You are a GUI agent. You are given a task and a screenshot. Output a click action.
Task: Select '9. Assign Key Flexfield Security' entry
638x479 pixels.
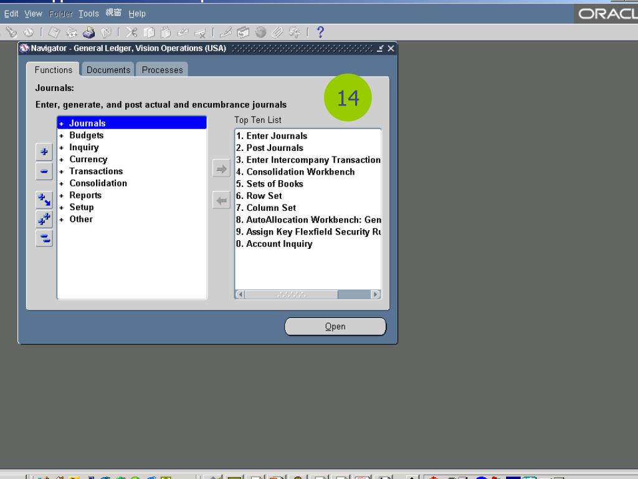(x=308, y=232)
